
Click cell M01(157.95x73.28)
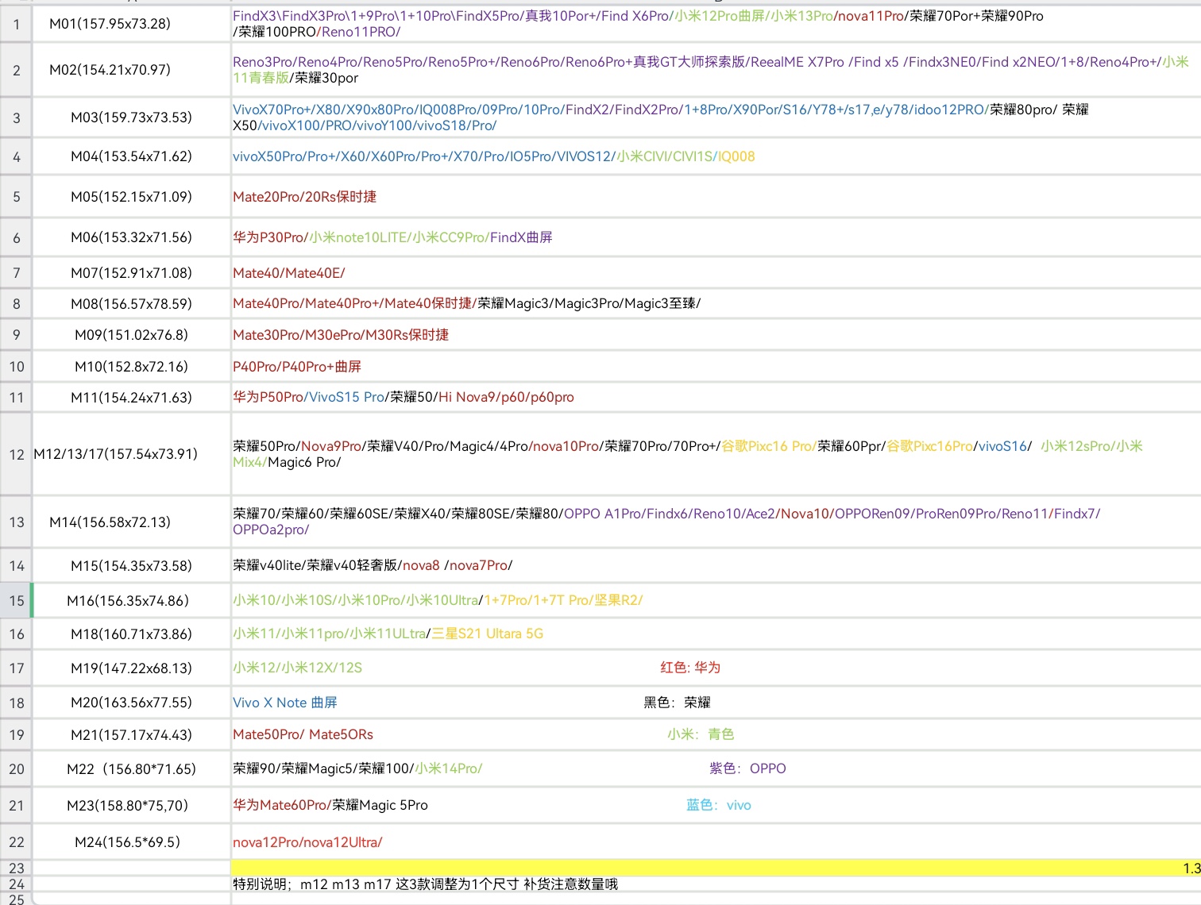pos(131,24)
